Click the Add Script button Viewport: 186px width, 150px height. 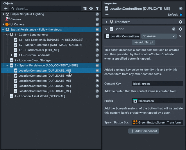coord(144,42)
